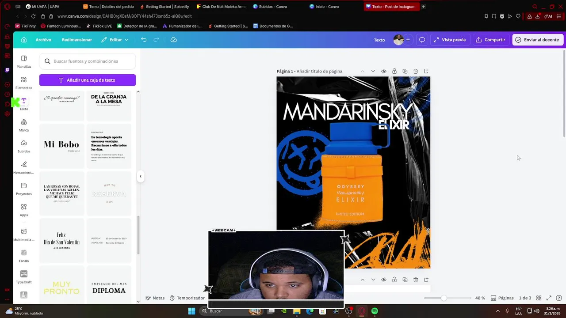Open the TypeCraft app
Image resolution: width=566 pixels, height=318 pixels.
pos(24,277)
